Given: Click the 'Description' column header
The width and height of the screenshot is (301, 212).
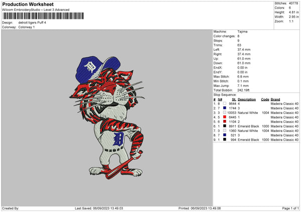Looking at the screenshot, I should tap(247, 99).
